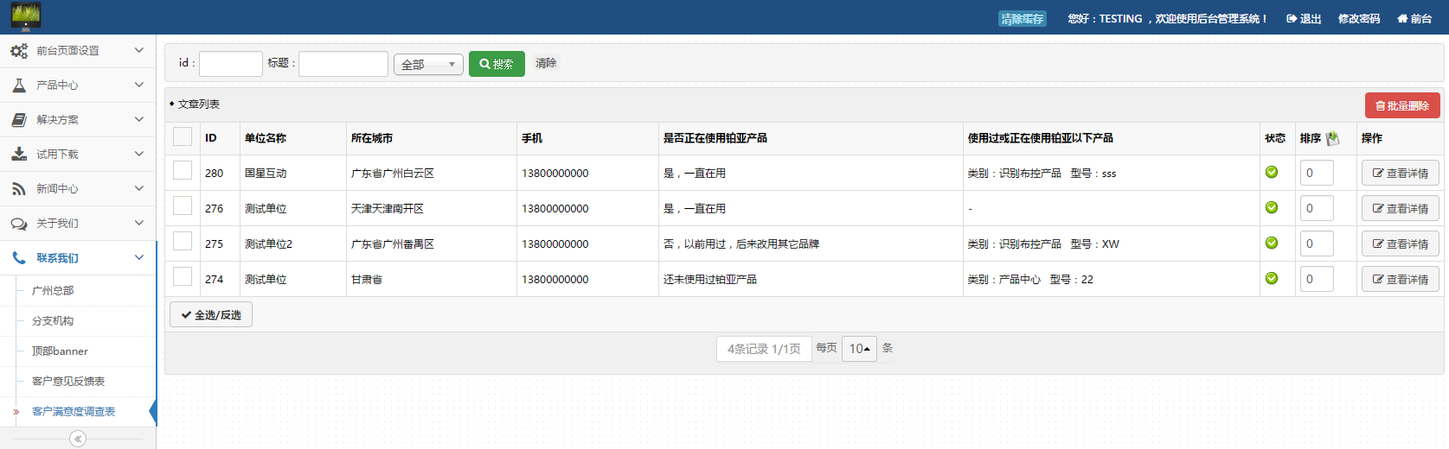Click the save-order icon beside 排序 header
This screenshot has height=449, width=1449.
(x=1332, y=138)
